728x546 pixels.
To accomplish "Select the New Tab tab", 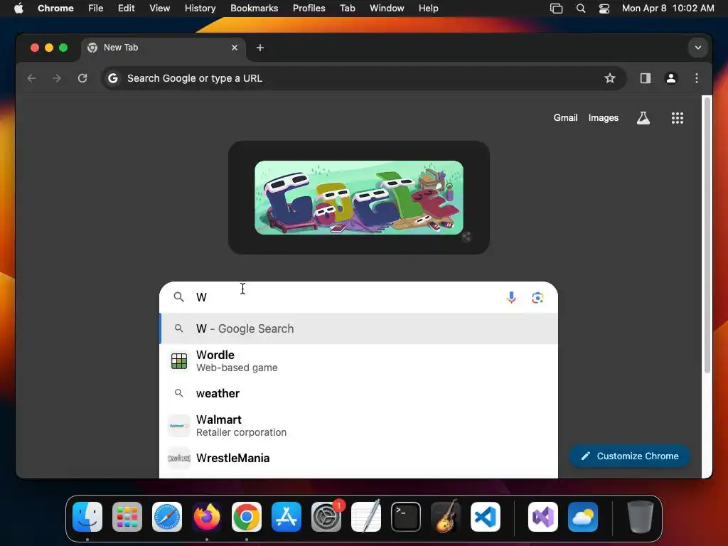I will tap(163, 48).
